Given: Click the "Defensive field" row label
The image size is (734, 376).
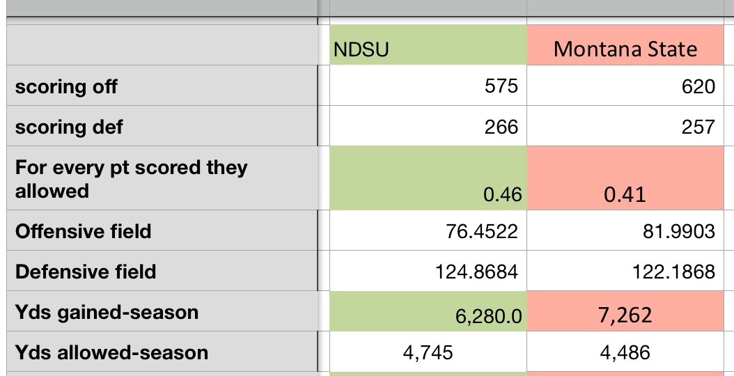Looking at the screenshot, I should pos(86,272).
